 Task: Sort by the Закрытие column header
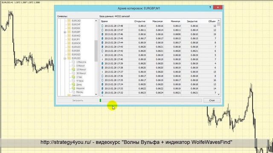[x=190, y=21]
